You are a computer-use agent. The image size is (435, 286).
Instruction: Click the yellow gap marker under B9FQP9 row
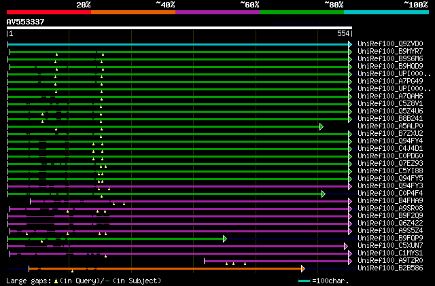[42, 241]
